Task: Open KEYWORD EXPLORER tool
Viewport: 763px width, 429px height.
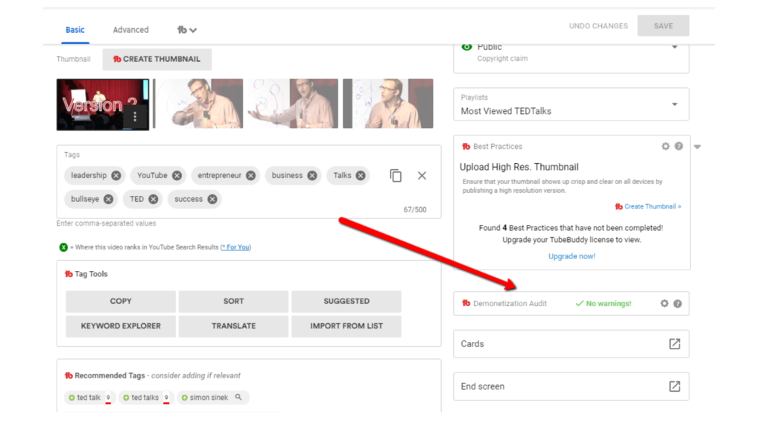Action: [x=121, y=326]
